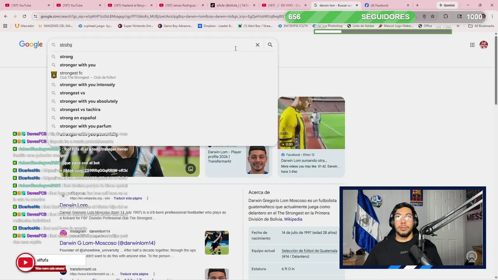Click the page vertical scrollbar
498x280 pixels.
pyautogui.click(x=496, y=70)
